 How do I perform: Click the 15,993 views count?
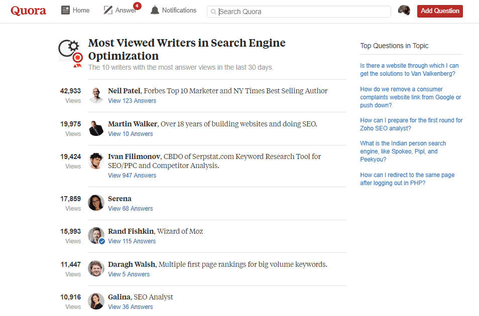[x=71, y=231]
